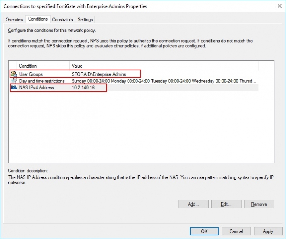Viewport: 286px width, 239px height.
Task: Switch to the Overview tab
Action: click(15, 19)
